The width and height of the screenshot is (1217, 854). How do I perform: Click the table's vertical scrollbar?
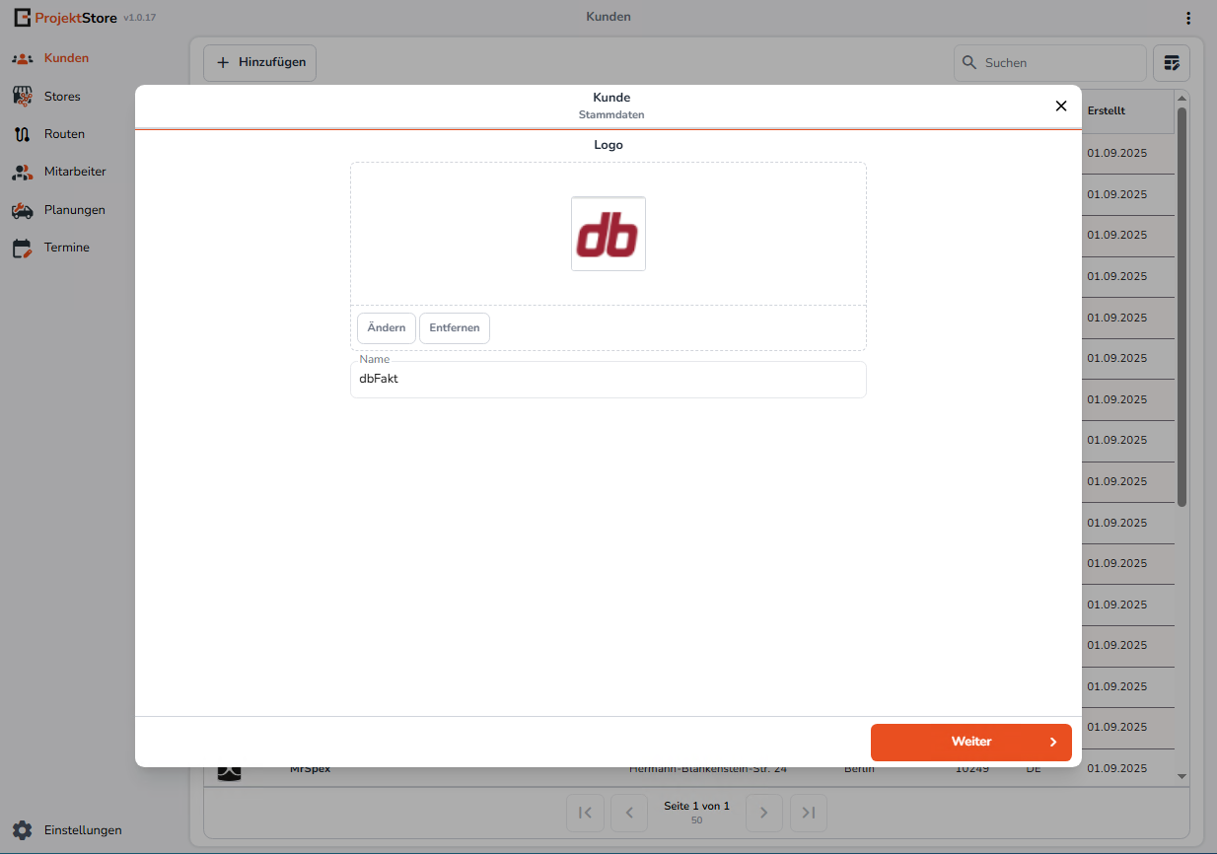(x=1182, y=306)
